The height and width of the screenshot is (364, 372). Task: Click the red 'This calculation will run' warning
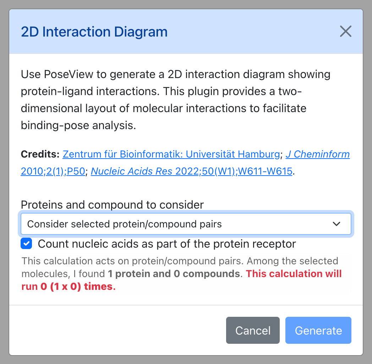(181, 280)
